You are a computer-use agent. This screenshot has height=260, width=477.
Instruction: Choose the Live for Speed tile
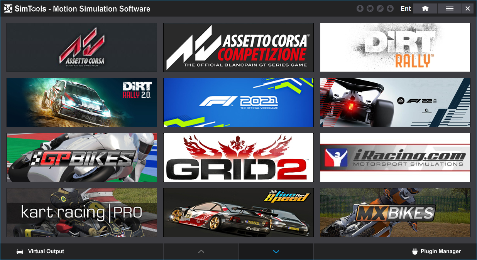point(238,213)
